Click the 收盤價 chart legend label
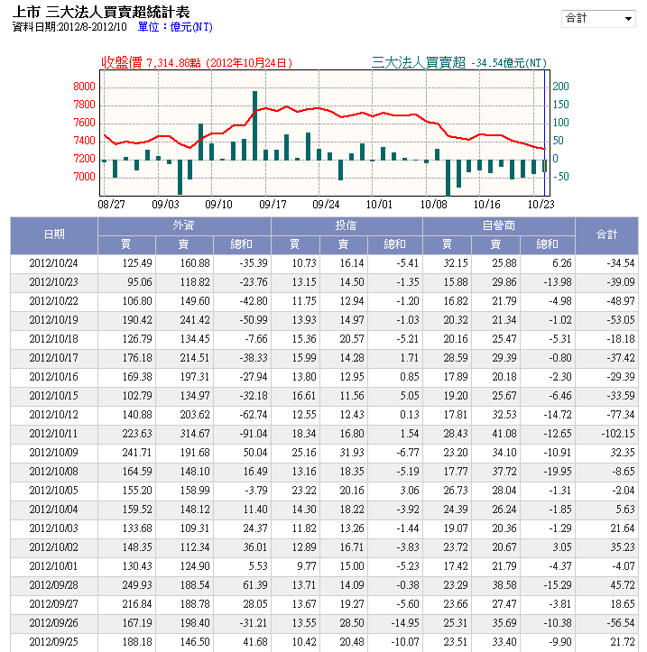Image resolution: width=647 pixels, height=652 pixels. tap(122, 62)
